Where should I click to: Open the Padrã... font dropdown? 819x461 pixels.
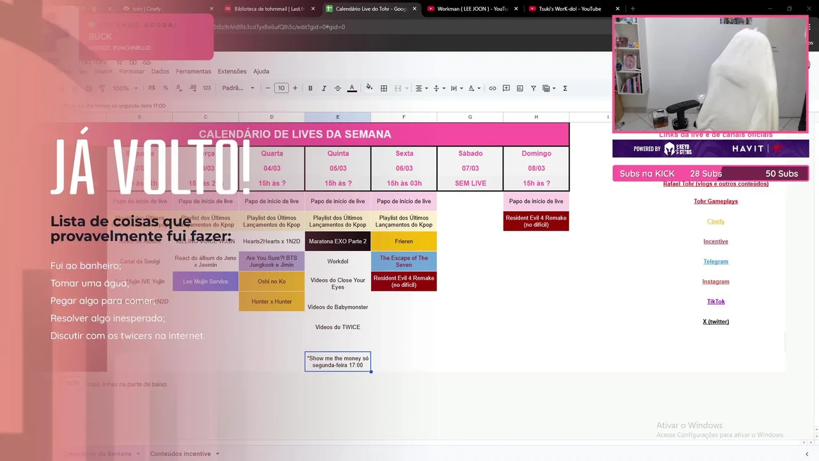(x=238, y=88)
